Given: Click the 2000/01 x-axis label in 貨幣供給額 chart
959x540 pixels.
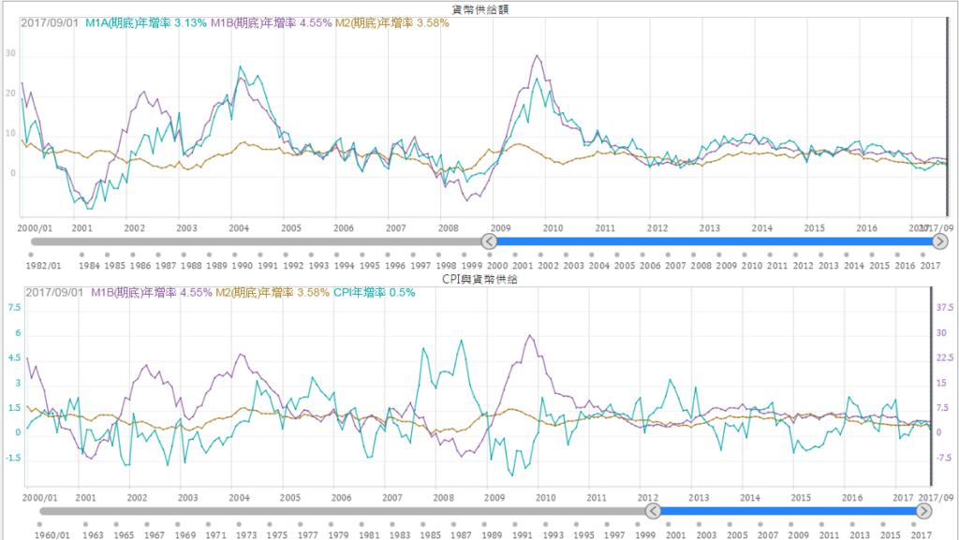Looking at the screenshot, I should [x=35, y=227].
